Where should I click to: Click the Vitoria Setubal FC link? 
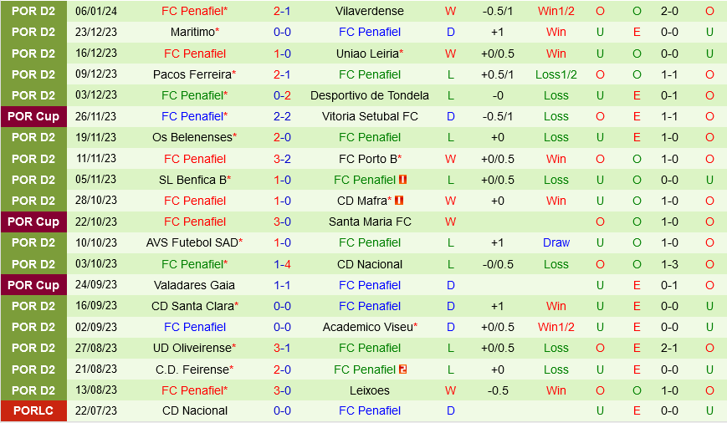pos(369,116)
